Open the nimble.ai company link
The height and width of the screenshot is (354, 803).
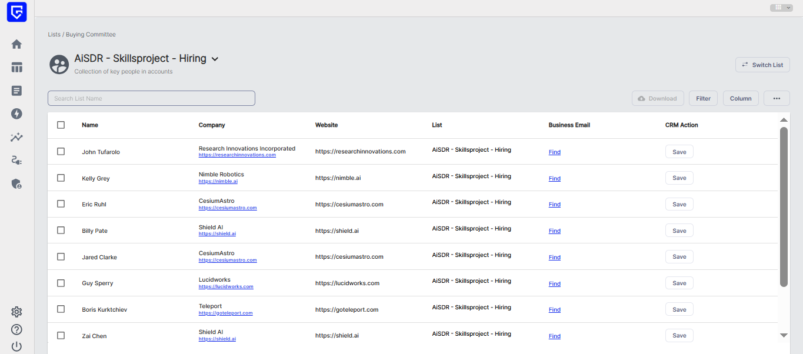coord(218,182)
